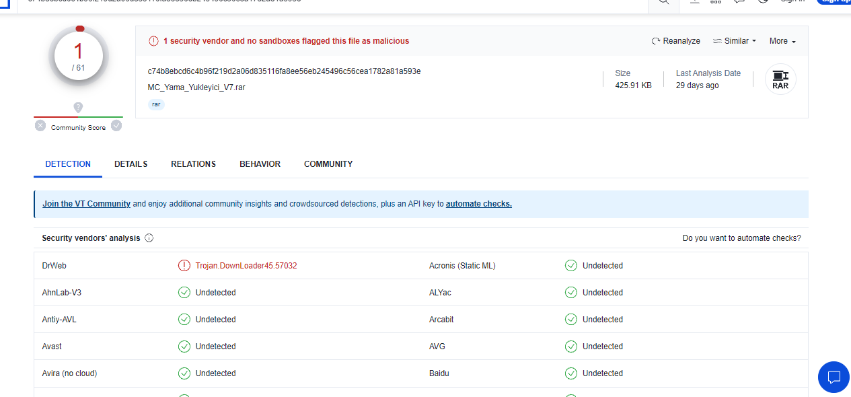Click the Reanalyze refresh icon

coord(656,41)
